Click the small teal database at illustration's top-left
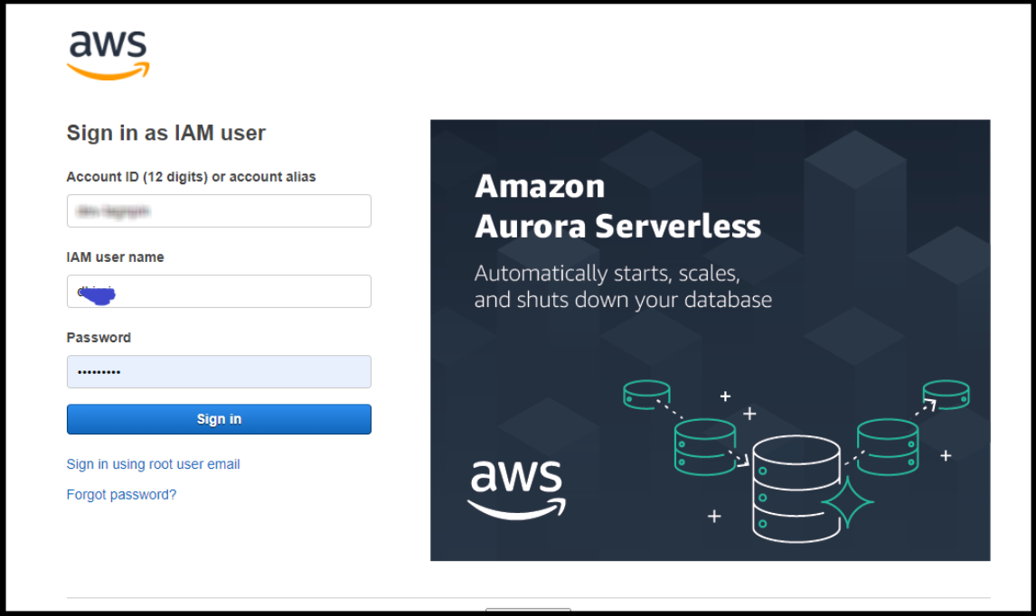The width and height of the screenshot is (1036, 616). [647, 395]
